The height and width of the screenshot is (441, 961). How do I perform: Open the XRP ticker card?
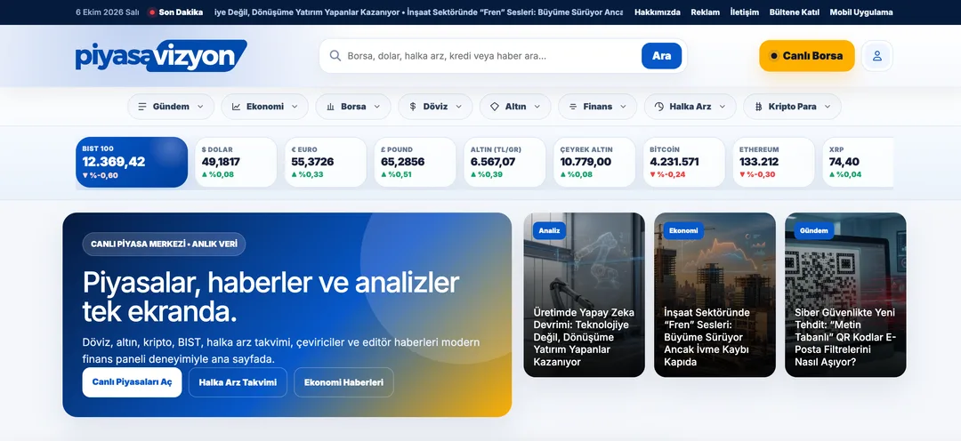pos(858,162)
